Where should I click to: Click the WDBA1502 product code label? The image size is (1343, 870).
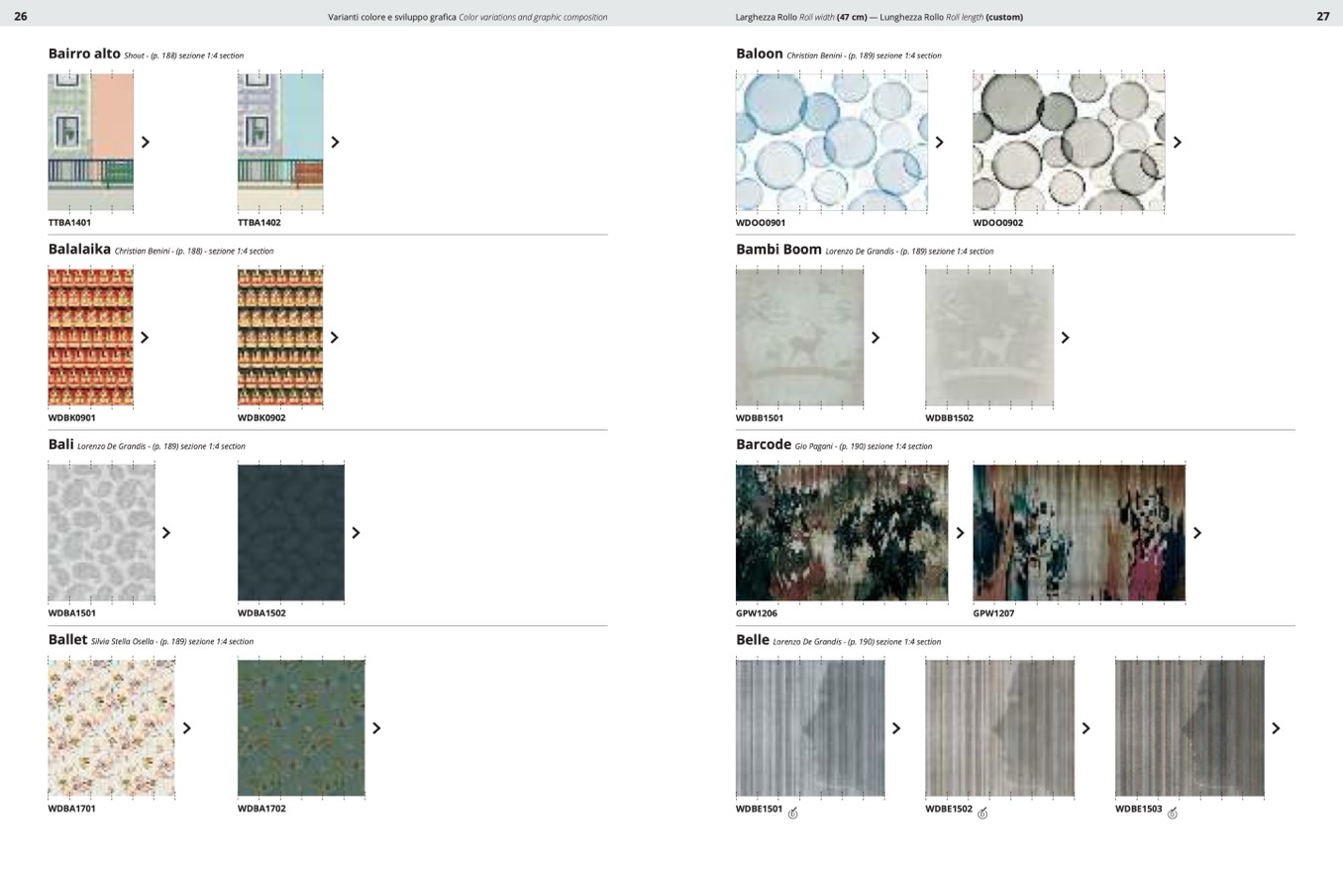pos(261,613)
